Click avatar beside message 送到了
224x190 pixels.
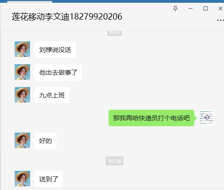[x=22, y=179]
